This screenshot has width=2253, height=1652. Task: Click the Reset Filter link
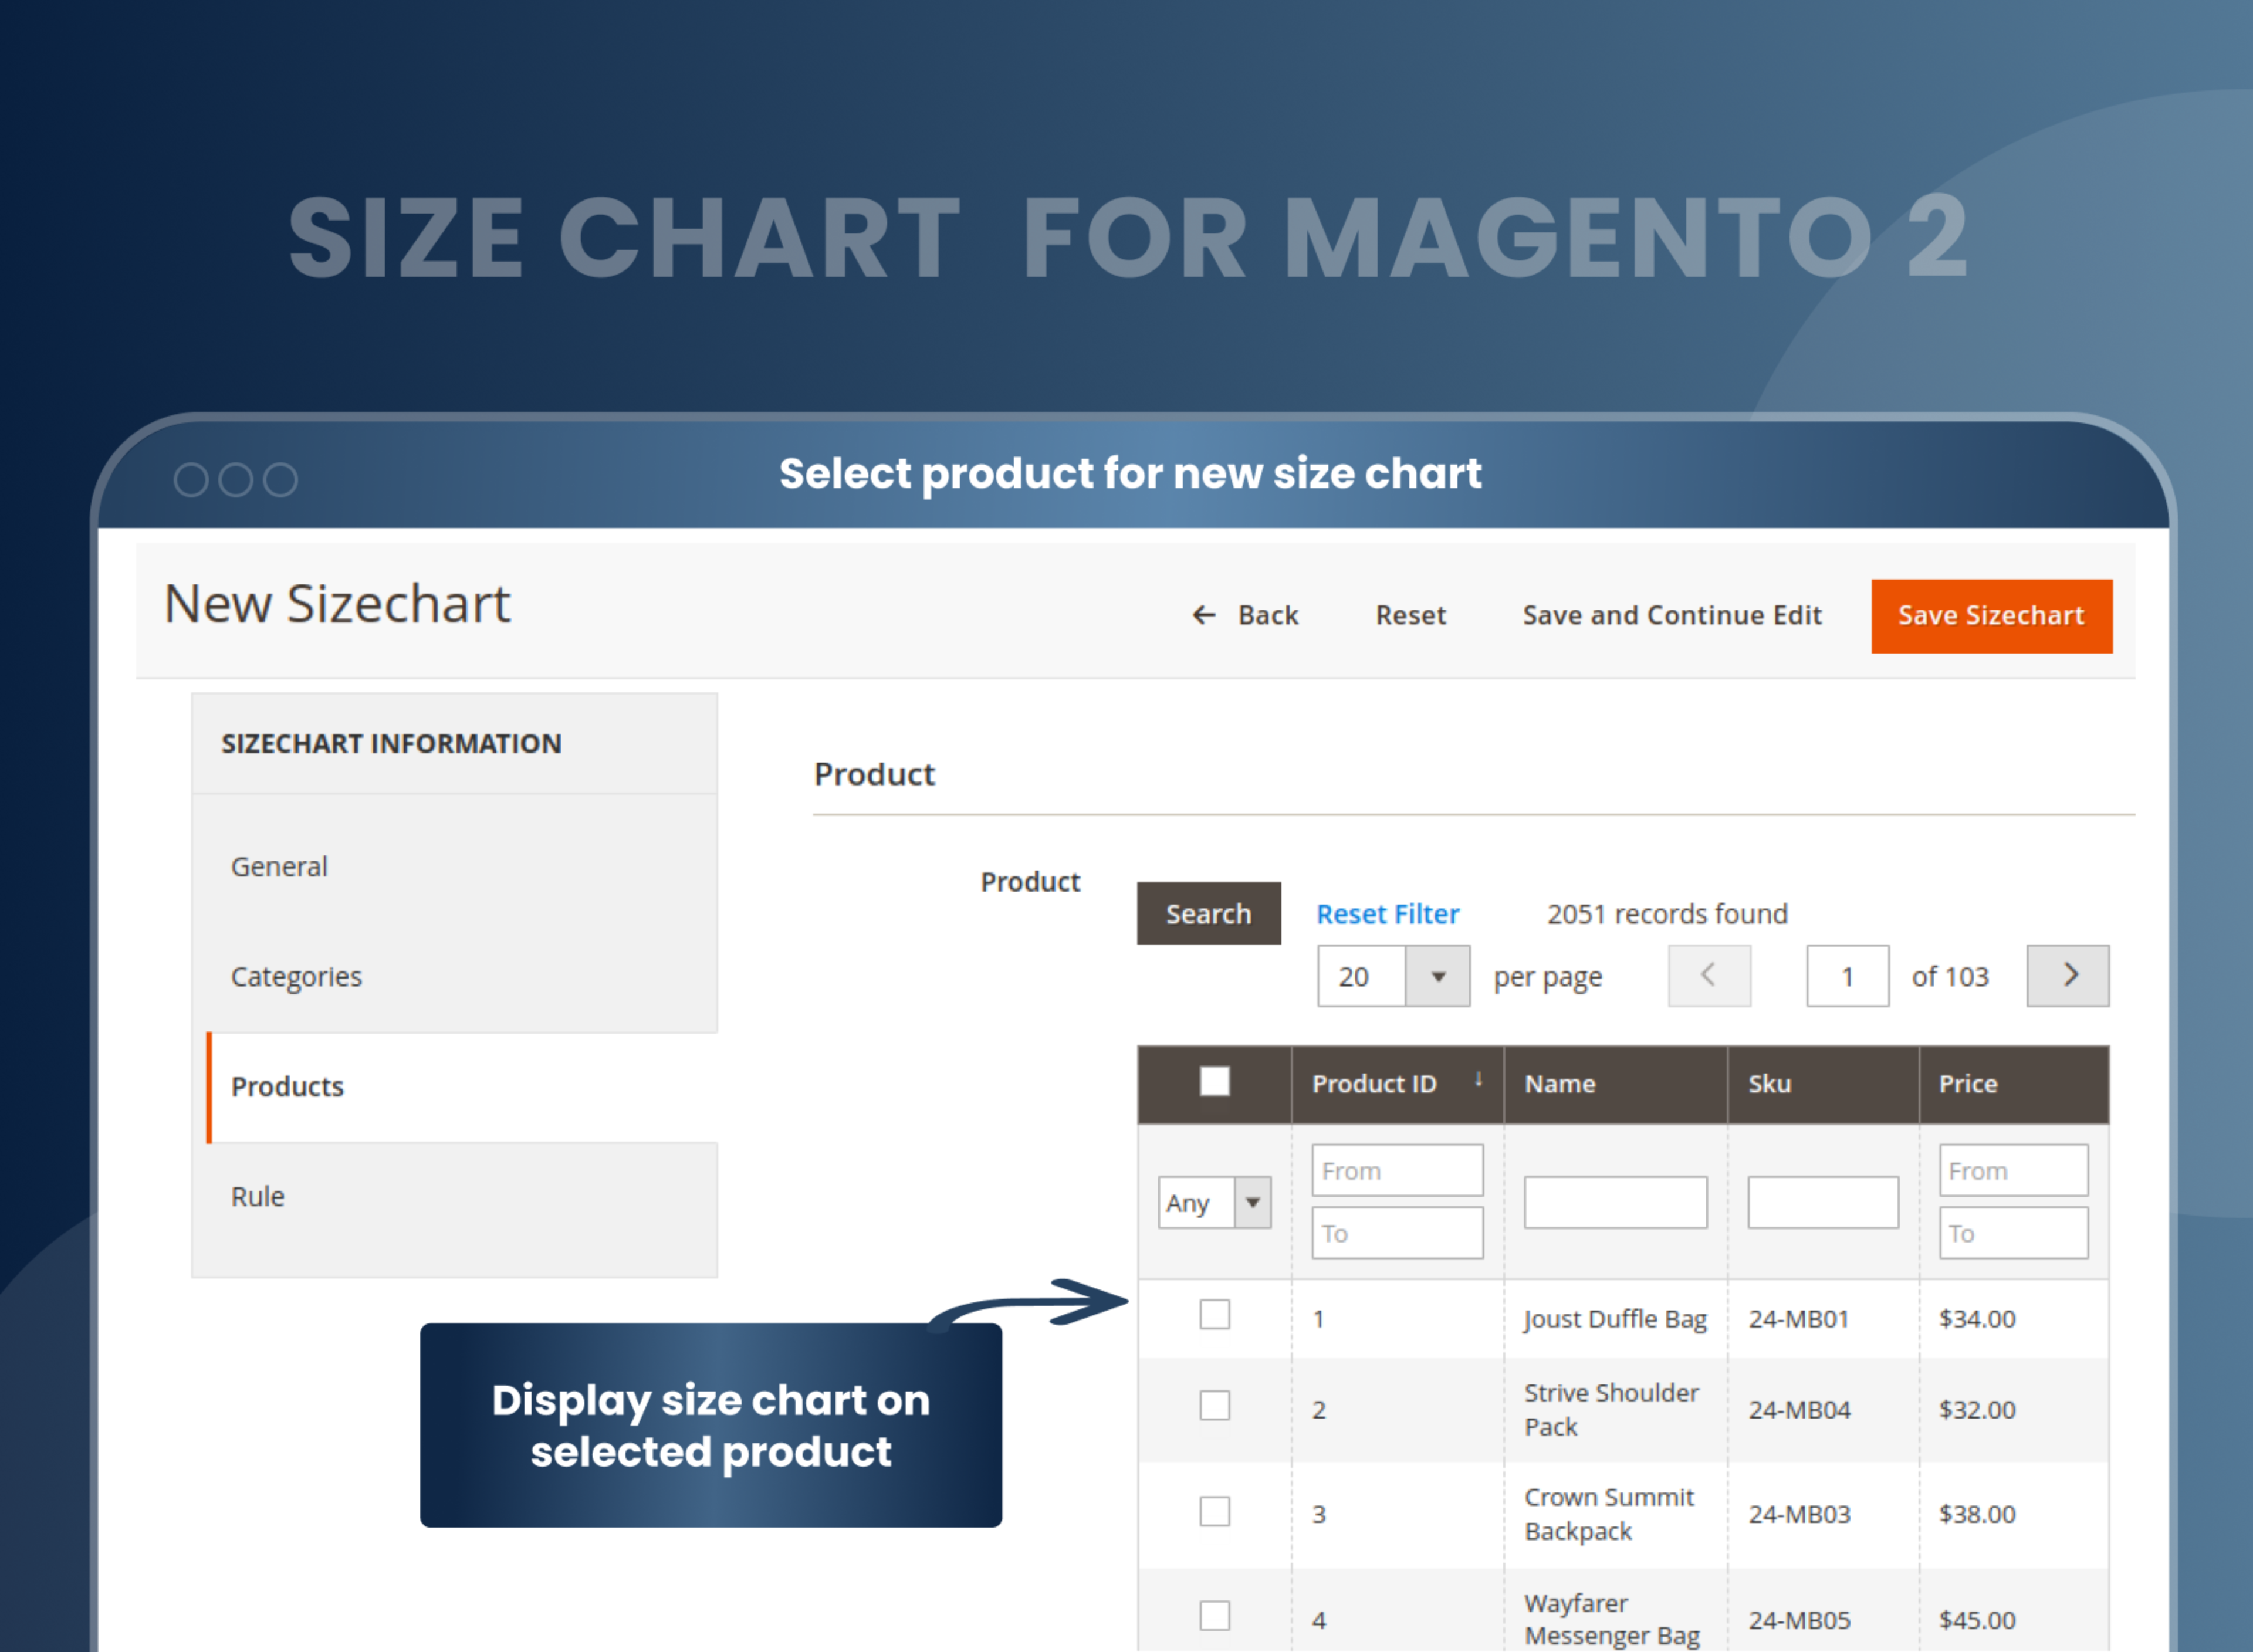tap(1387, 913)
